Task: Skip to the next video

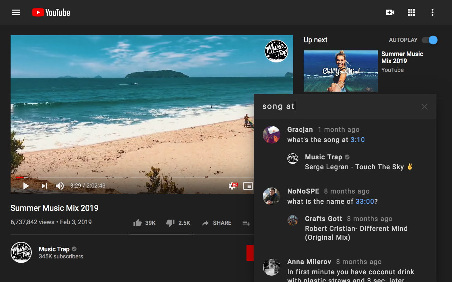Action: click(x=44, y=186)
